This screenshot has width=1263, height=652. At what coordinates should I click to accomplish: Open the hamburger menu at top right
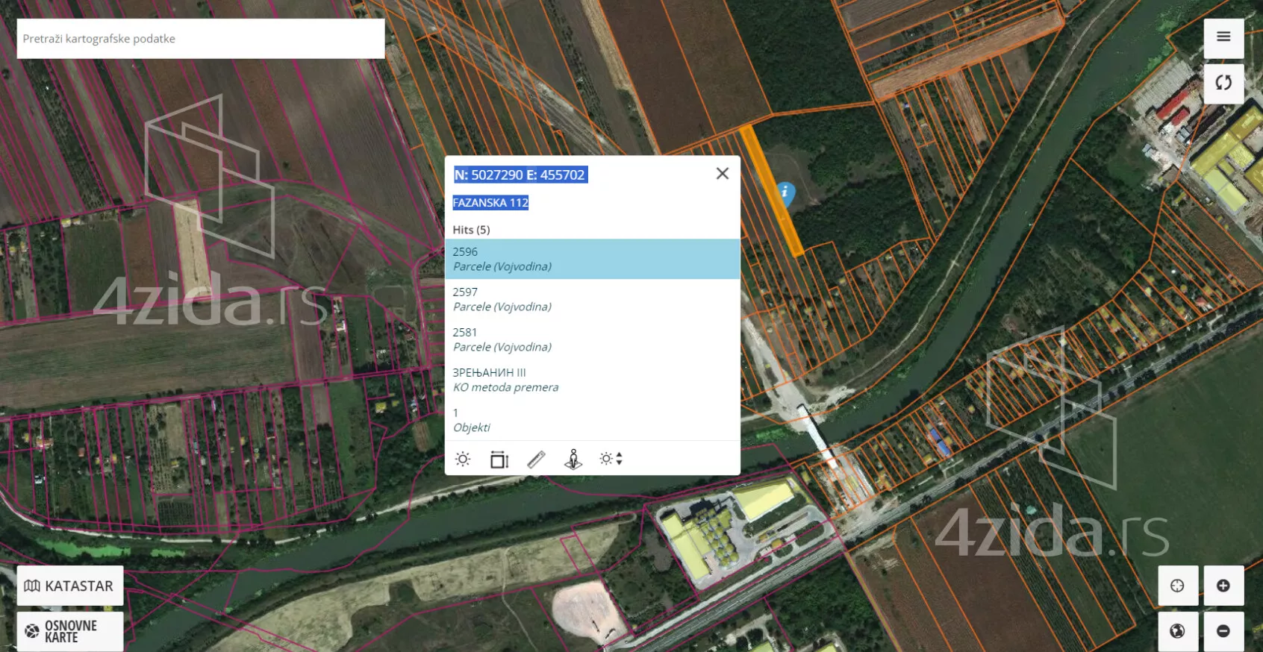1223,37
